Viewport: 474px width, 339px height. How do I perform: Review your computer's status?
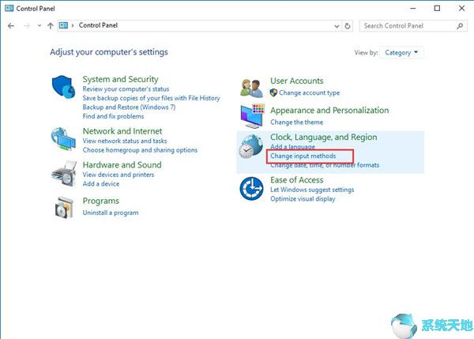pyautogui.click(x=126, y=89)
